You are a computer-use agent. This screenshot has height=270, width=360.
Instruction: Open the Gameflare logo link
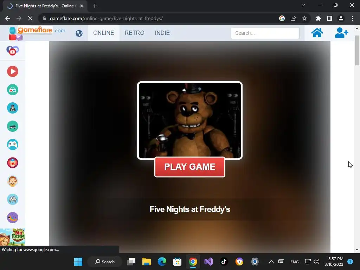(x=37, y=33)
